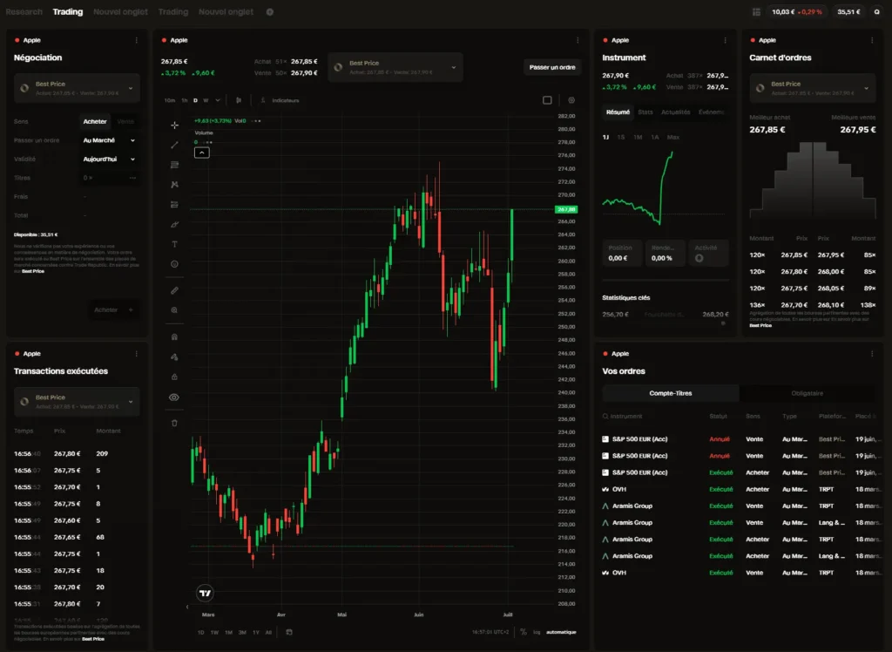Open the Aujourd'hui validity dropdown
This screenshot has width=892, height=652.
(109, 159)
